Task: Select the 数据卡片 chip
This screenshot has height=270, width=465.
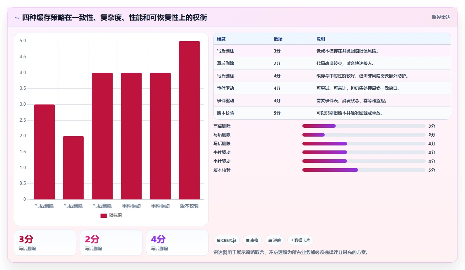Action: (301, 240)
